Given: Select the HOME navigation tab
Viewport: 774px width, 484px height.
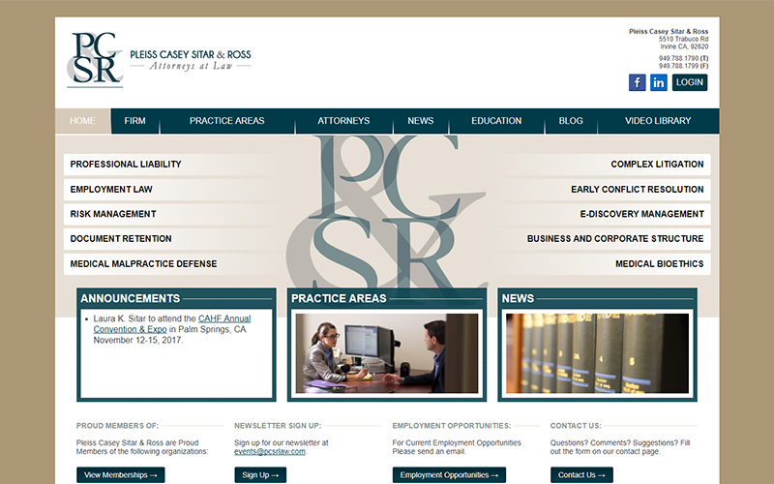Looking at the screenshot, I should point(82,121).
